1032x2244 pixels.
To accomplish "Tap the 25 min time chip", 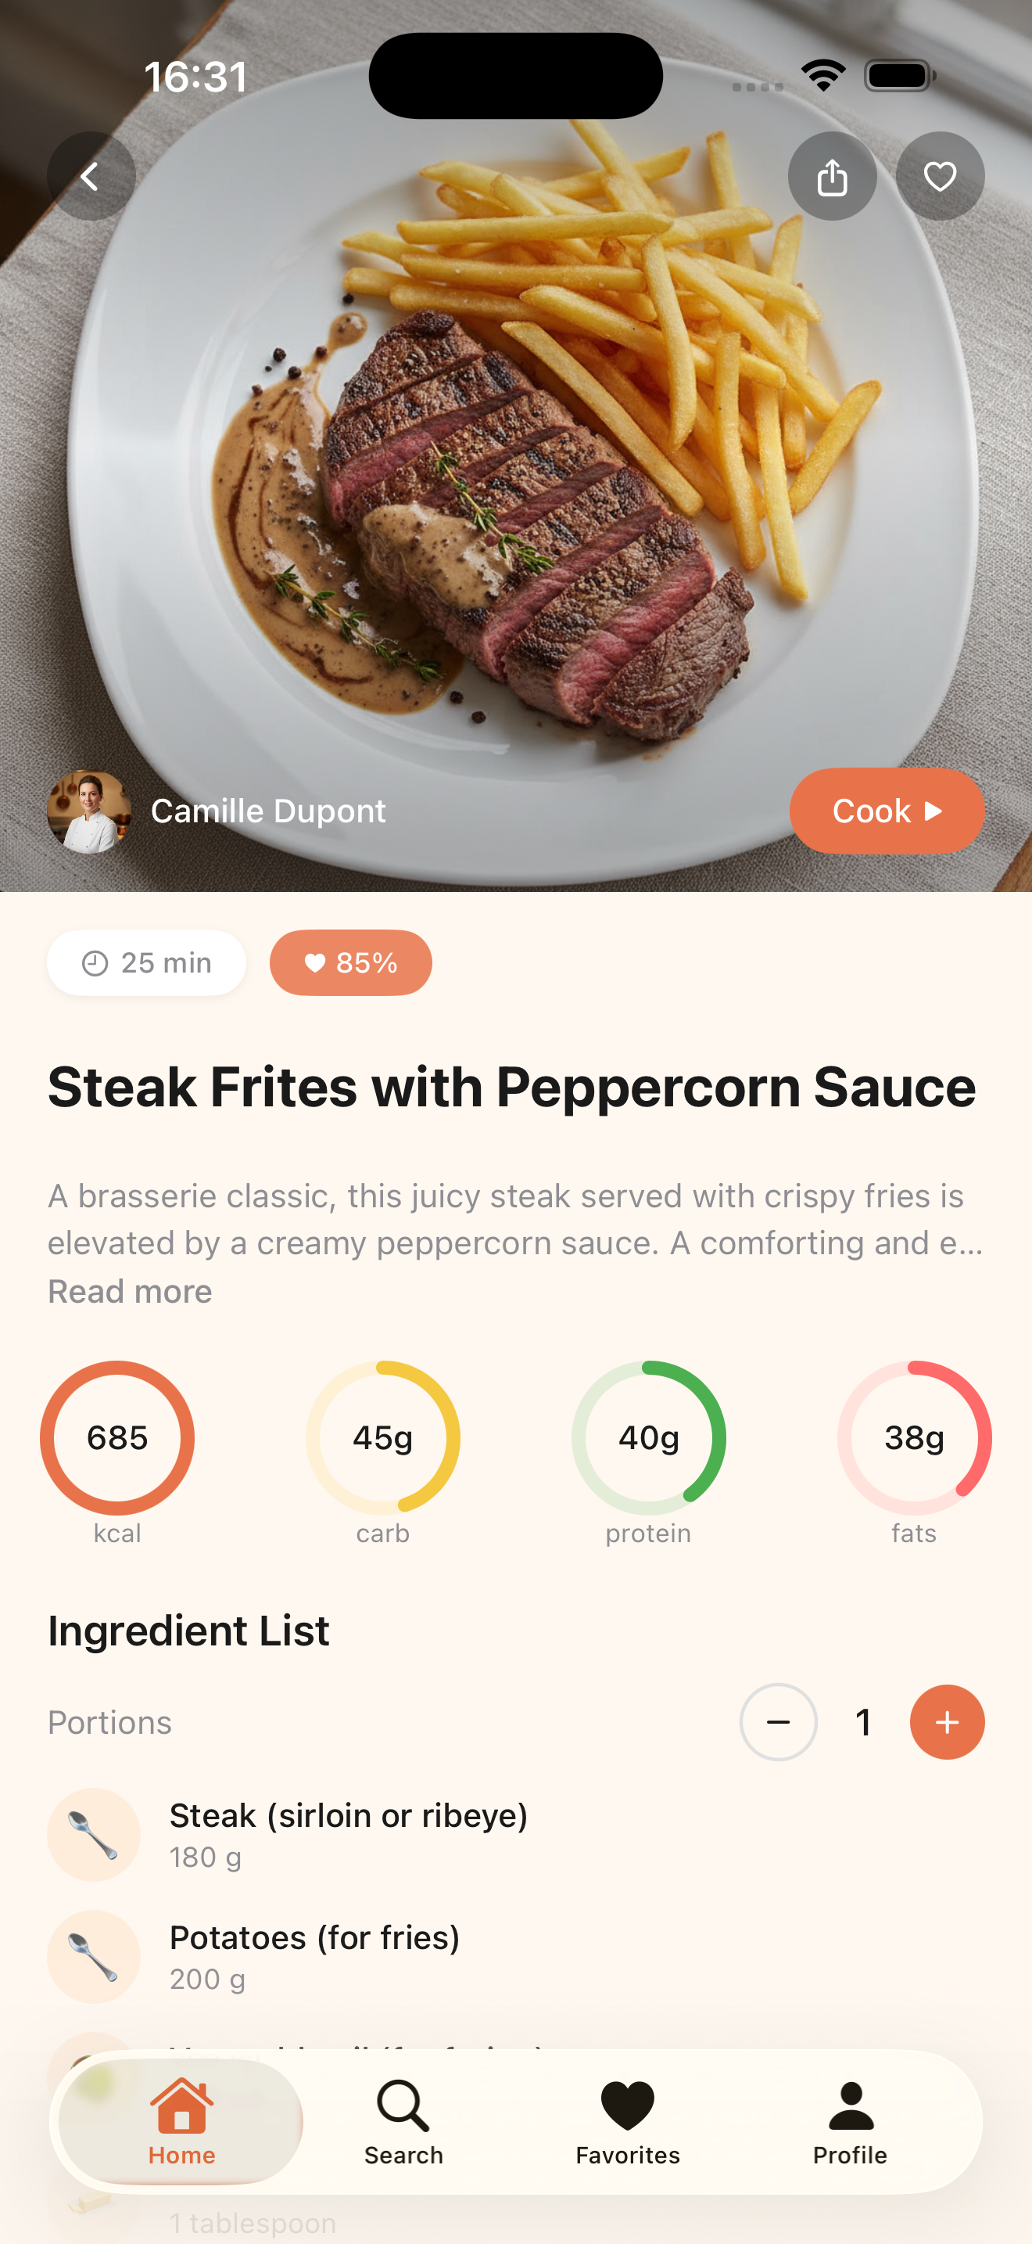I will coord(146,962).
